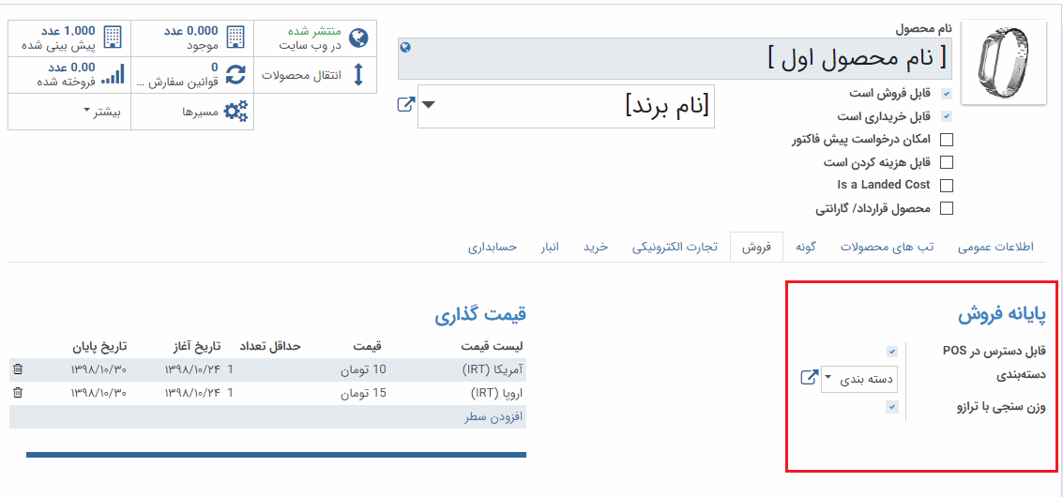Switch to the حسابداری tab

[493, 248]
